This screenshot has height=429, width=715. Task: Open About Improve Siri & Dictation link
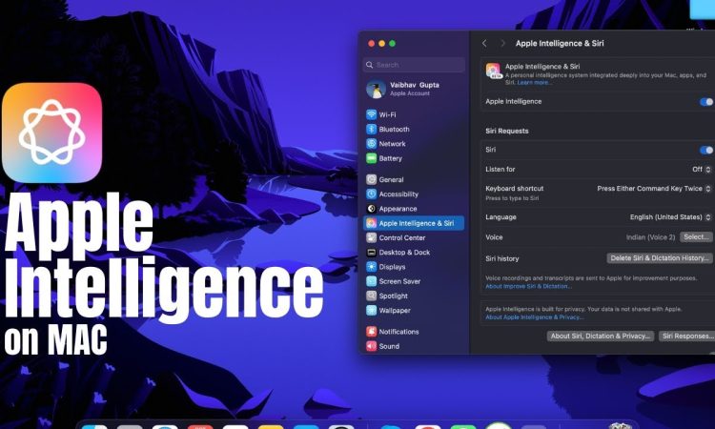[x=528, y=286]
